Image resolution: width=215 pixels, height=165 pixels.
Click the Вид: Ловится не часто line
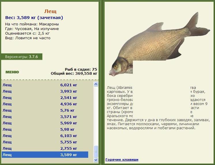(x=28, y=38)
